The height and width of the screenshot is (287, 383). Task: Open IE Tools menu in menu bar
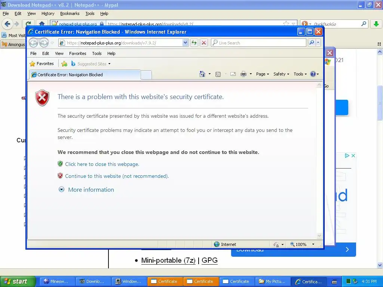click(x=97, y=53)
